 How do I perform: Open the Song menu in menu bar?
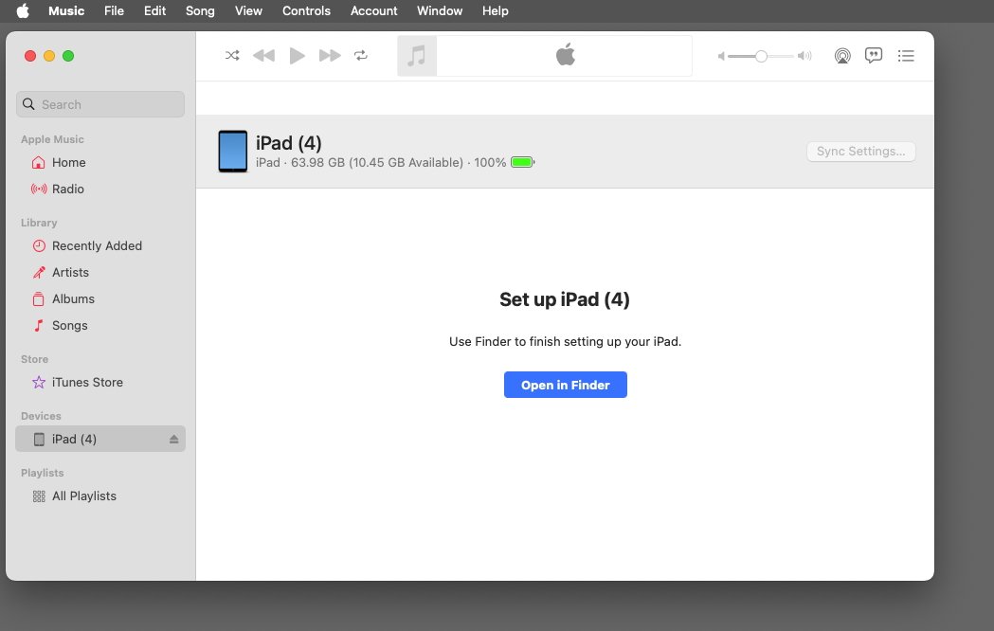coord(200,11)
